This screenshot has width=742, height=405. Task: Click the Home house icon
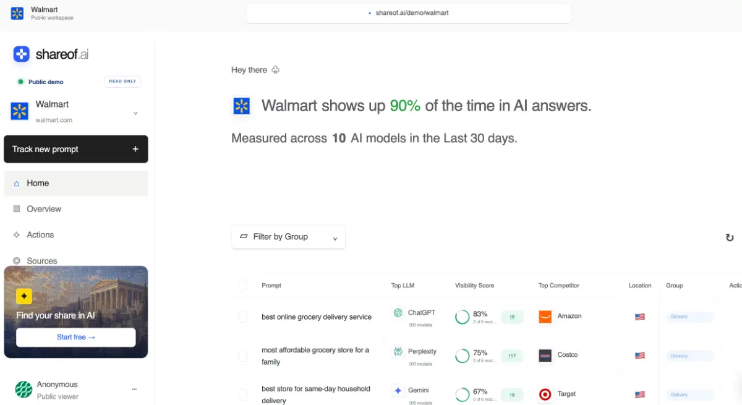[17, 184]
